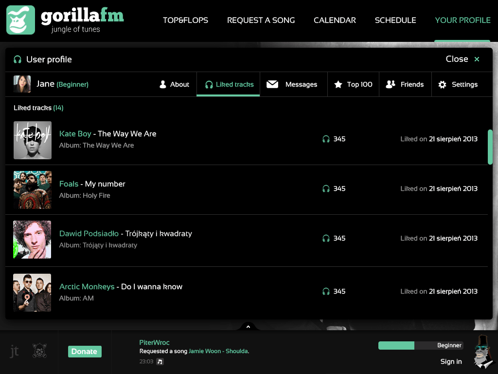Image resolution: width=498 pixels, height=374 pixels.
Task: Open the Settings tab
Action: [458, 84]
